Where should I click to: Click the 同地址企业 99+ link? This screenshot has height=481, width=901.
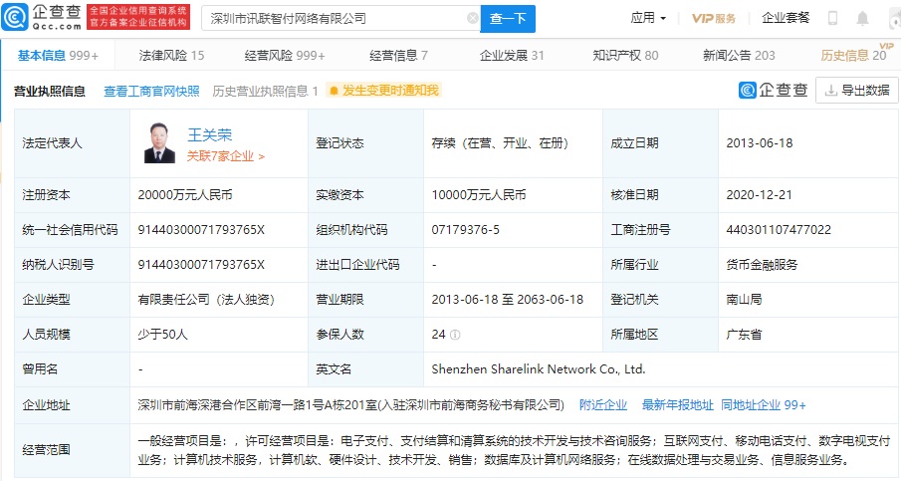pos(763,405)
